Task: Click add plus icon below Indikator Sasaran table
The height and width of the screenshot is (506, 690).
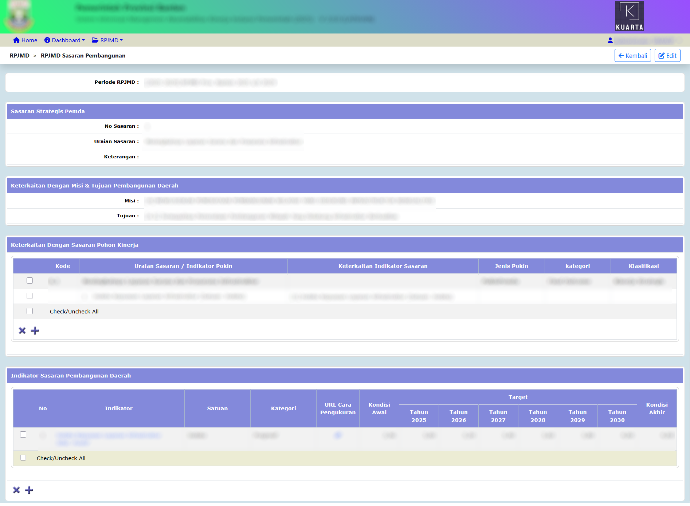Action: point(29,490)
